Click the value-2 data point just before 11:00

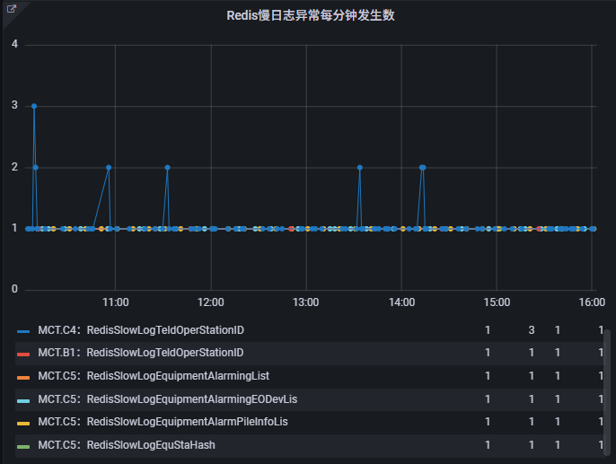(x=109, y=167)
